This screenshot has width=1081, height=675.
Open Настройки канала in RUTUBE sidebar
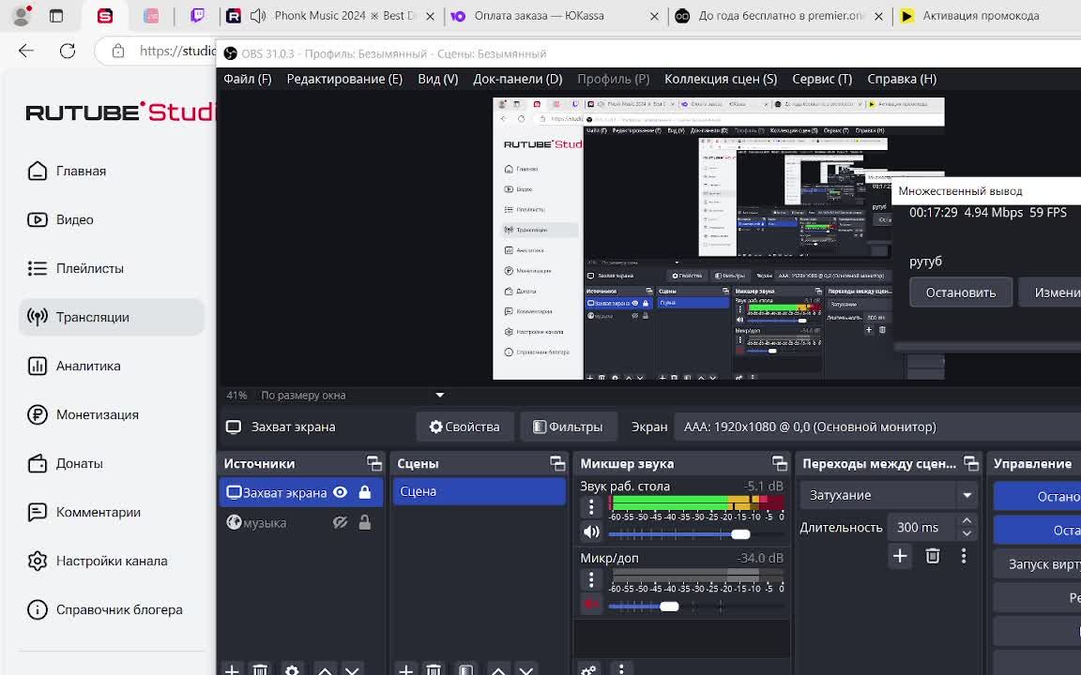point(98,561)
